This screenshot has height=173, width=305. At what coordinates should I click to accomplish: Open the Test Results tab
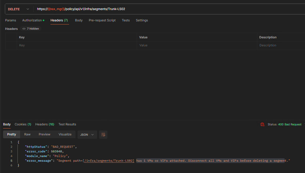coord(67,124)
